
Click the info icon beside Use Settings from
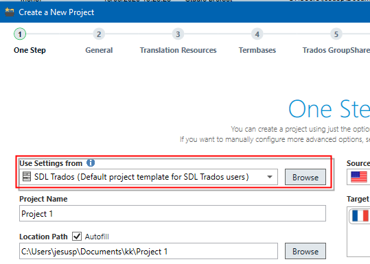(91, 163)
